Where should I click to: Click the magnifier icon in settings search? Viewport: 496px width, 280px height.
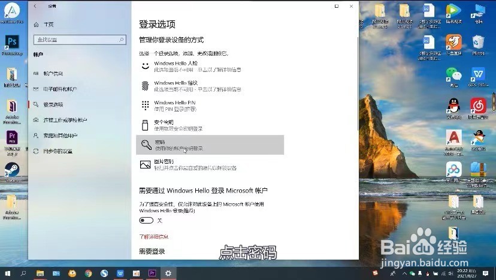pyautogui.click(x=122, y=40)
